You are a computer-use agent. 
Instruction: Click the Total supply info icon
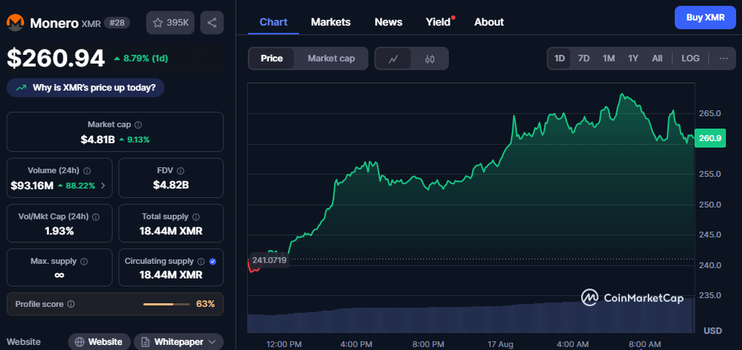click(196, 216)
